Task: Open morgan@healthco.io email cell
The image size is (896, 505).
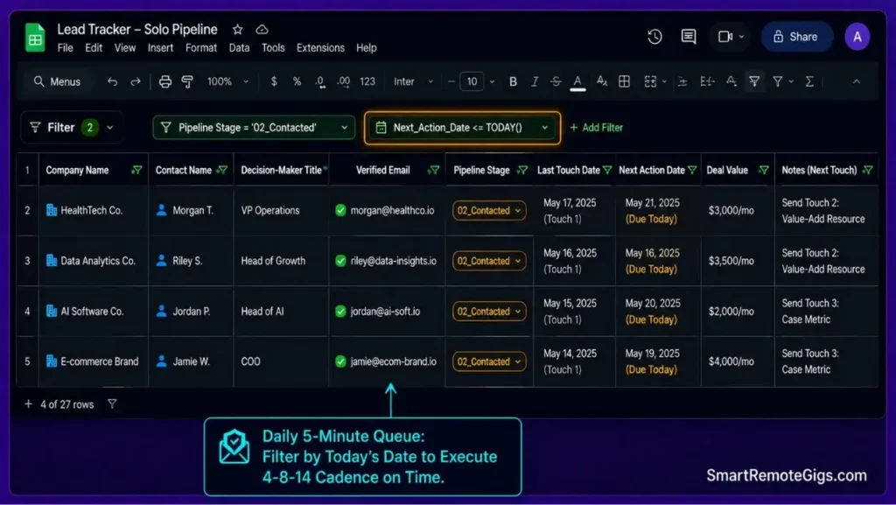Action: point(387,211)
